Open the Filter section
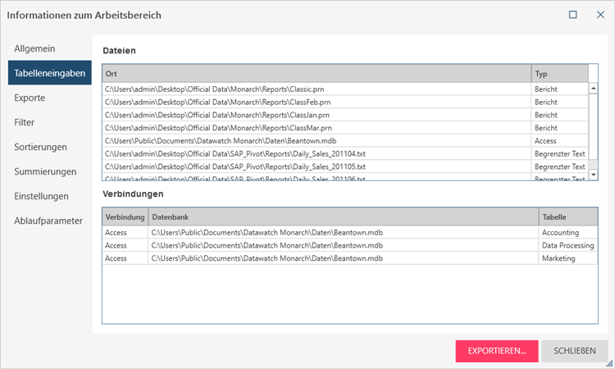The height and width of the screenshot is (369, 615). pos(25,122)
